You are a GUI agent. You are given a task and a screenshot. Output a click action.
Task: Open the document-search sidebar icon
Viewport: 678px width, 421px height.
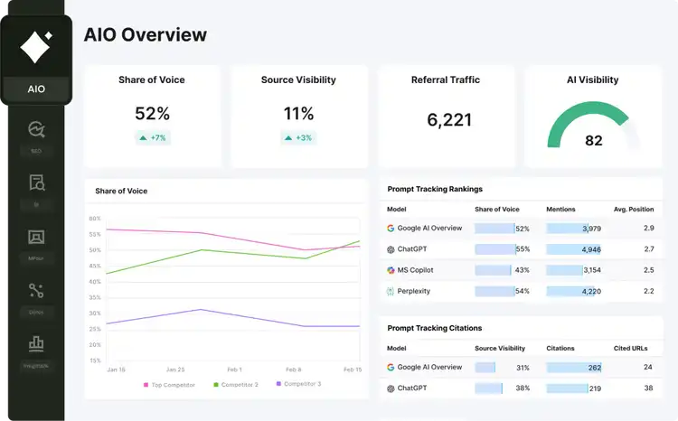click(x=36, y=182)
